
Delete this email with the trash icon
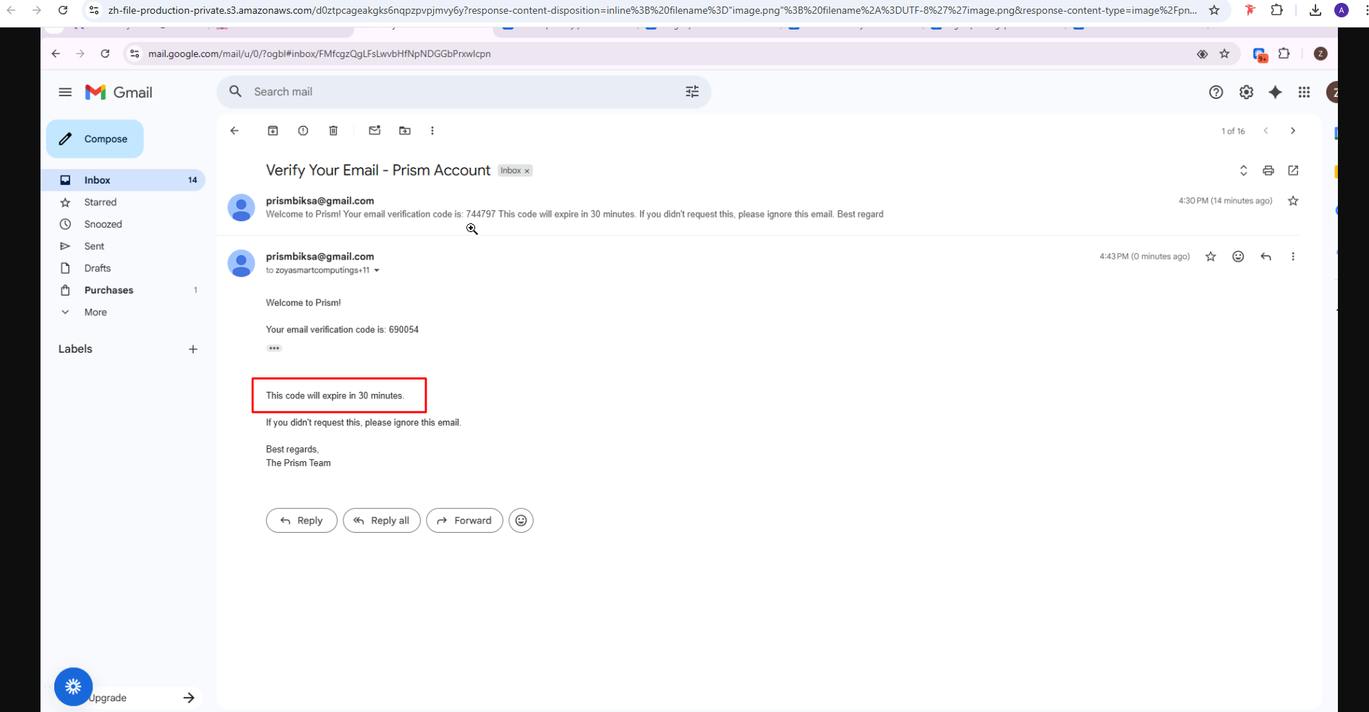[x=333, y=131]
